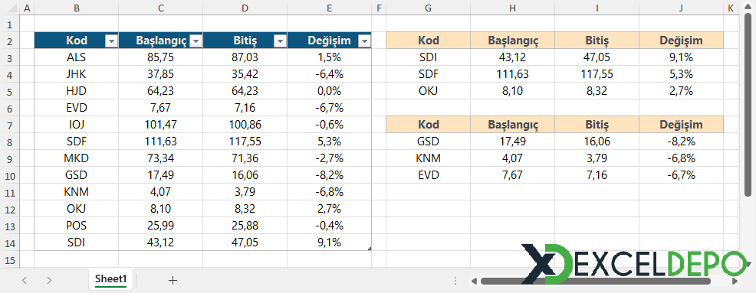
Task: Select cell containing 0,0%
Action: [329, 91]
